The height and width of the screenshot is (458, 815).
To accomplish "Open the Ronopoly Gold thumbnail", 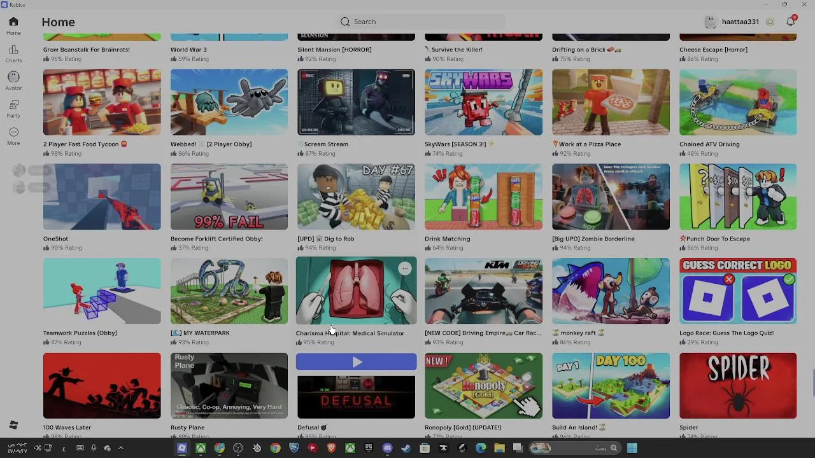I will point(483,385).
